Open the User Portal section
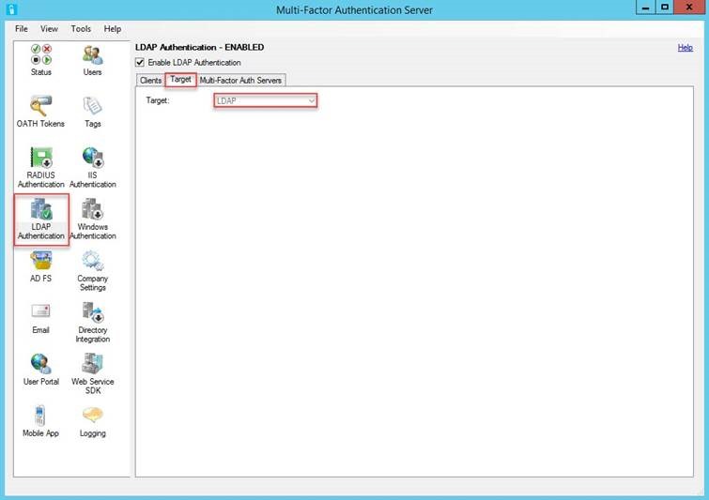This screenshot has width=709, height=500. click(x=41, y=370)
